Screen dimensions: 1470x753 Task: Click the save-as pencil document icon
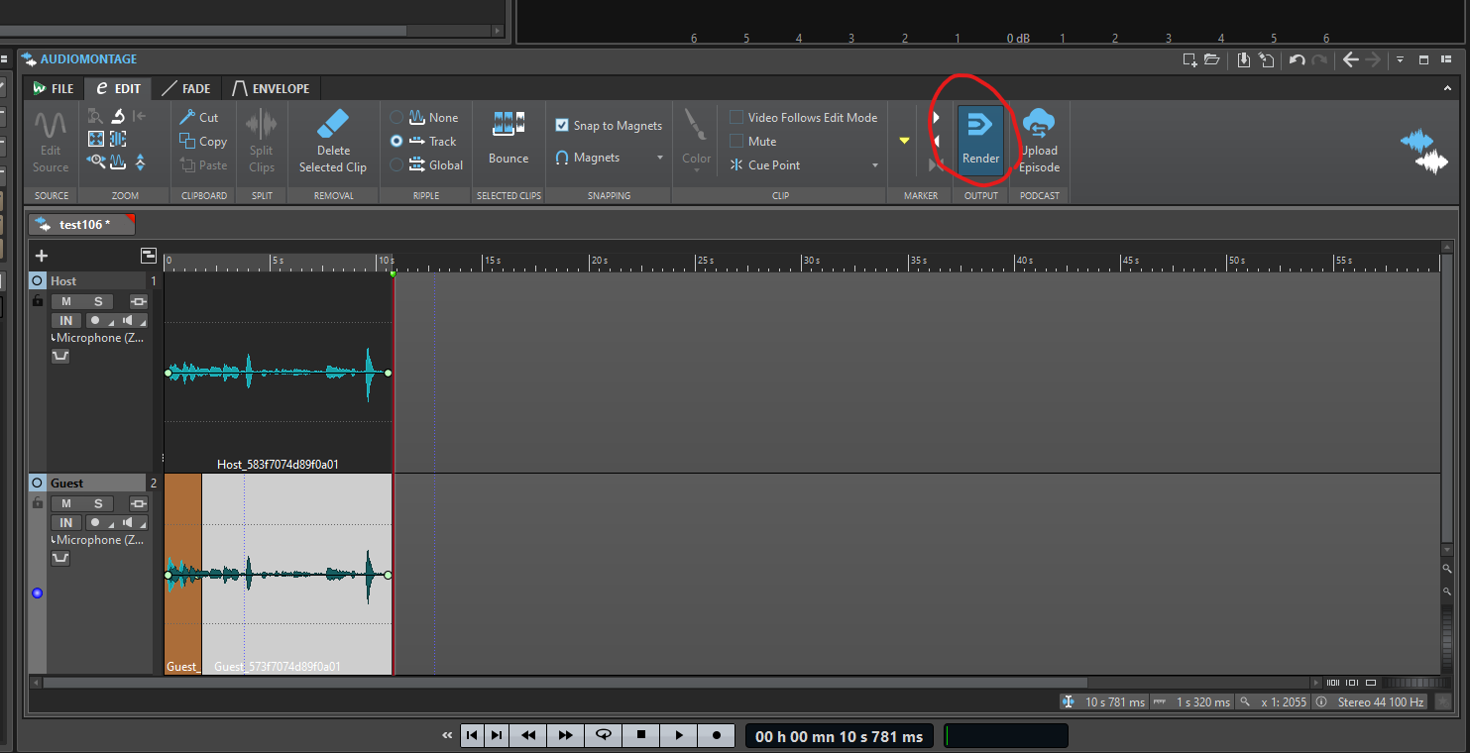[x=1267, y=59]
